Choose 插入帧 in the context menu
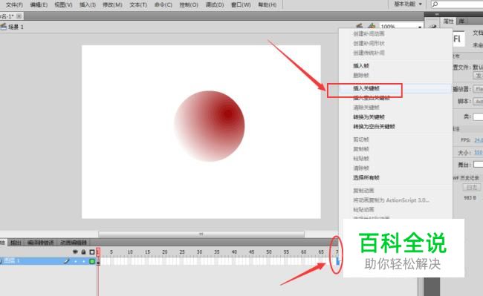This screenshot has height=296, width=483. click(x=361, y=66)
